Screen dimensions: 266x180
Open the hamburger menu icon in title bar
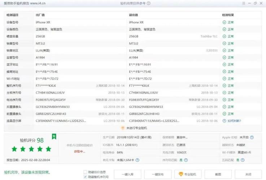244,3
